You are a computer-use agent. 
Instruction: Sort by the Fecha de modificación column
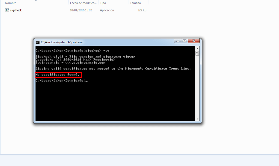click(83, 3)
